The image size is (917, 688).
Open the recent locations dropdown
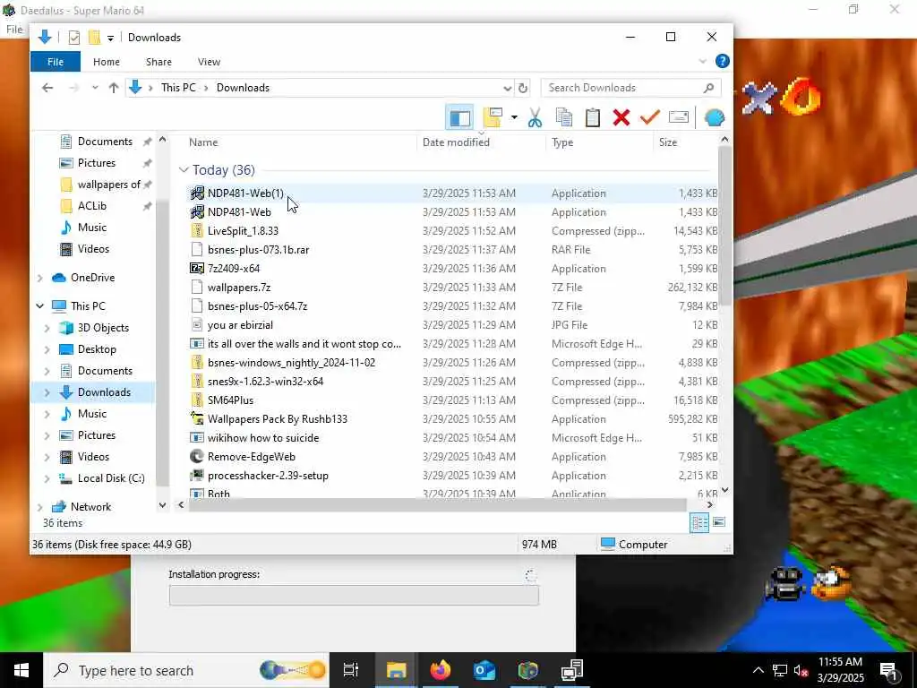click(x=95, y=88)
